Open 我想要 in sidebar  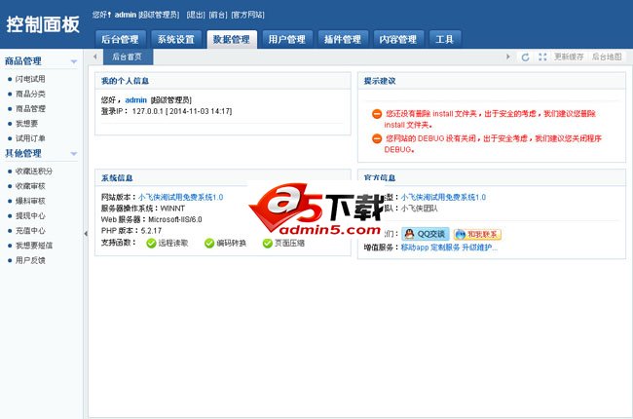point(26,124)
